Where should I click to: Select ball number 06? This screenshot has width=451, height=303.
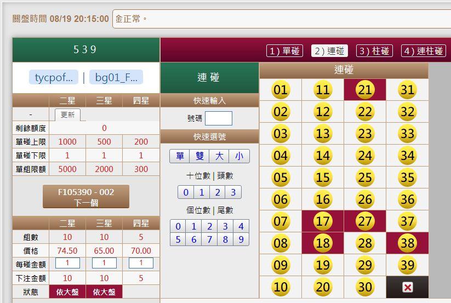pos(281,199)
